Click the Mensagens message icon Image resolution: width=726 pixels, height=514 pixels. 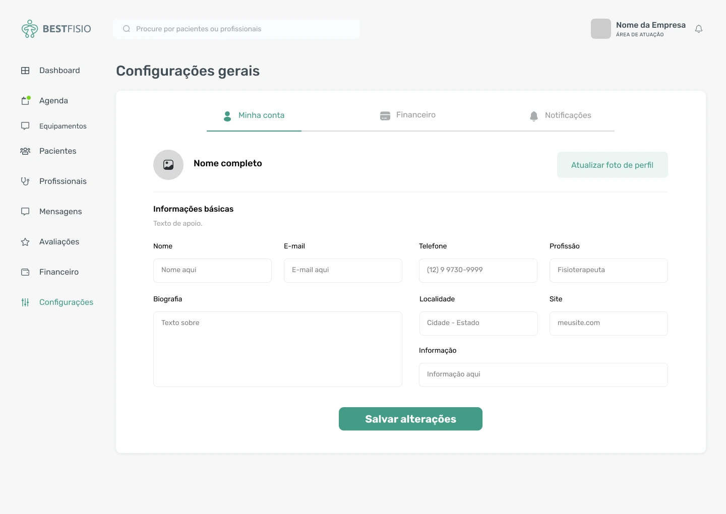(25, 212)
